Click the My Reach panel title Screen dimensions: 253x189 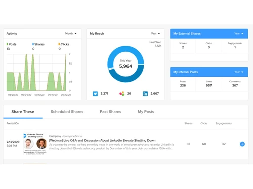97,34
